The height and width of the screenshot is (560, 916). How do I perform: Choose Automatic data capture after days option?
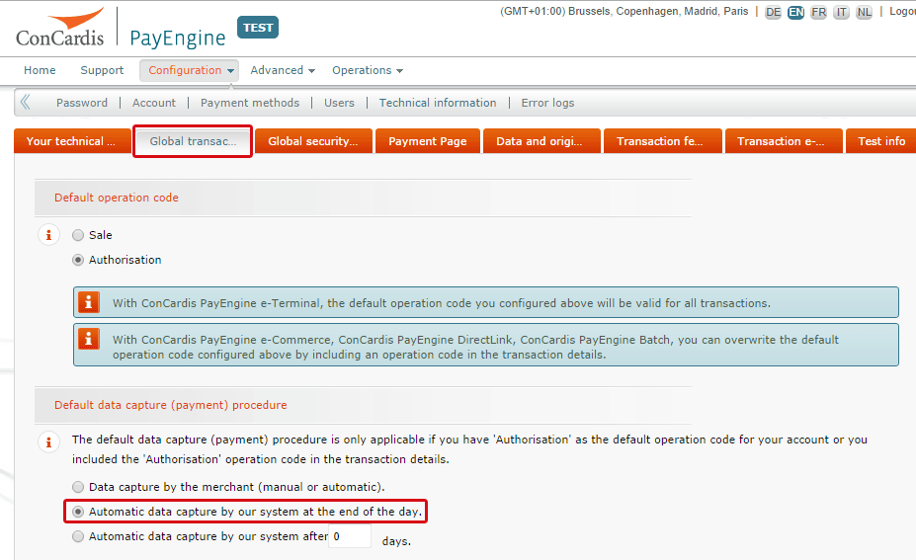tap(78, 537)
